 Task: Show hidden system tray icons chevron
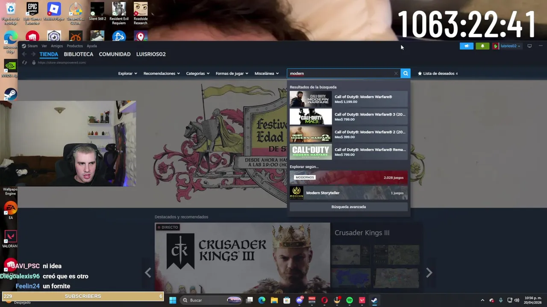coord(482,300)
